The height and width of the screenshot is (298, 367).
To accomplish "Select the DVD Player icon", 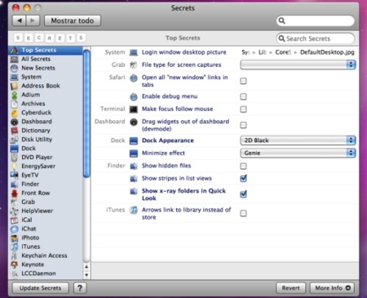I will (14, 158).
